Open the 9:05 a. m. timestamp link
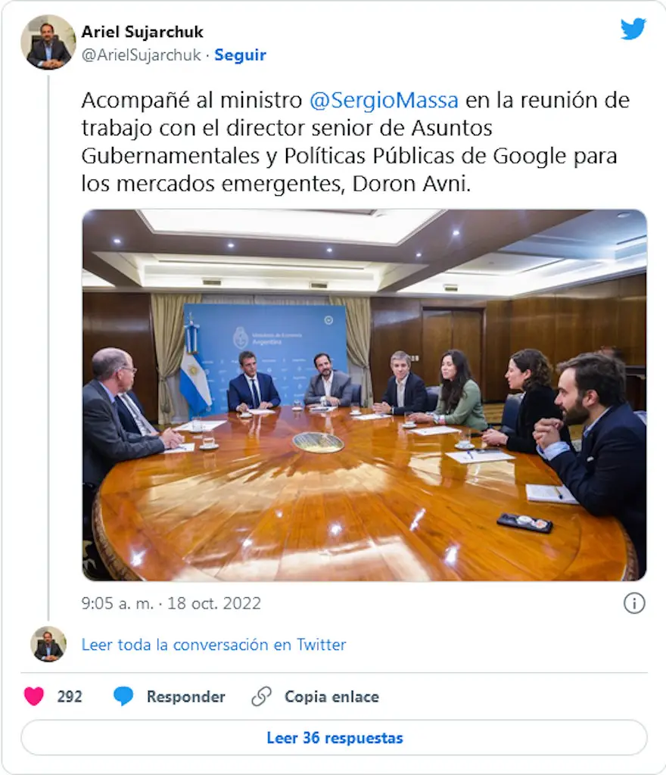Image resolution: width=666 pixels, height=775 pixels. click(x=117, y=603)
